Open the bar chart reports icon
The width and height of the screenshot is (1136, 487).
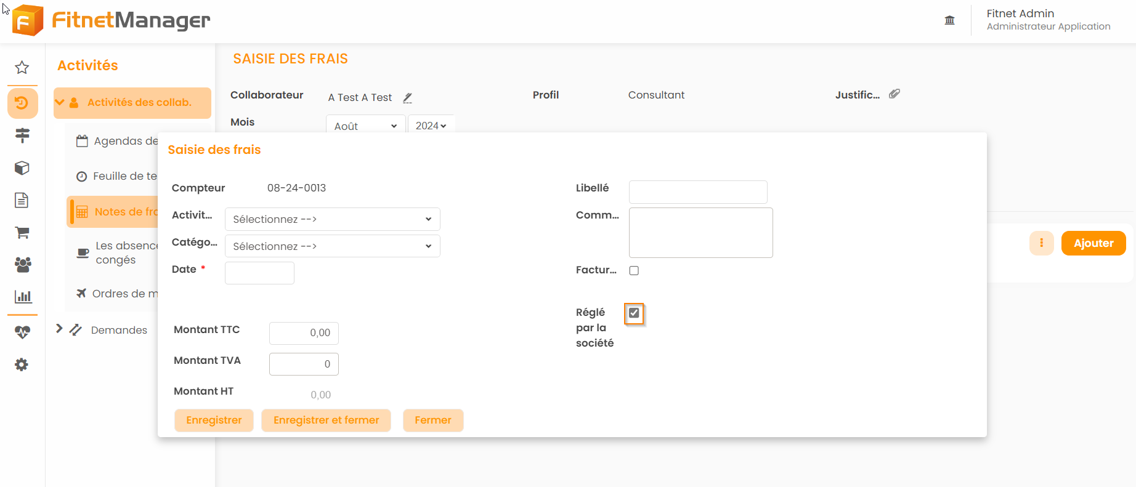(x=23, y=297)
